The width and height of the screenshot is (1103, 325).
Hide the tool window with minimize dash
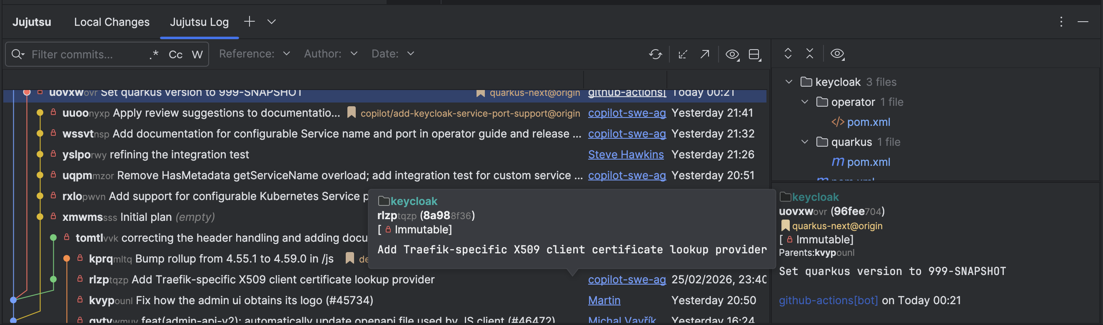pyautogui.click(x=1083, y=21)
